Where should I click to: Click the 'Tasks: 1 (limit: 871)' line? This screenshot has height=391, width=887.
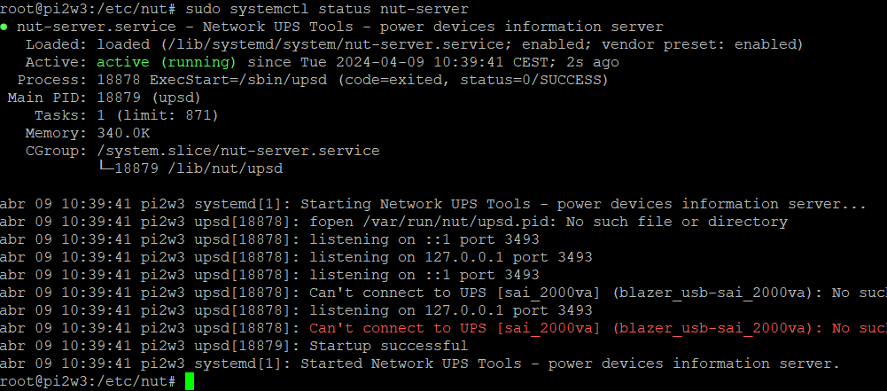coord(126,115)
